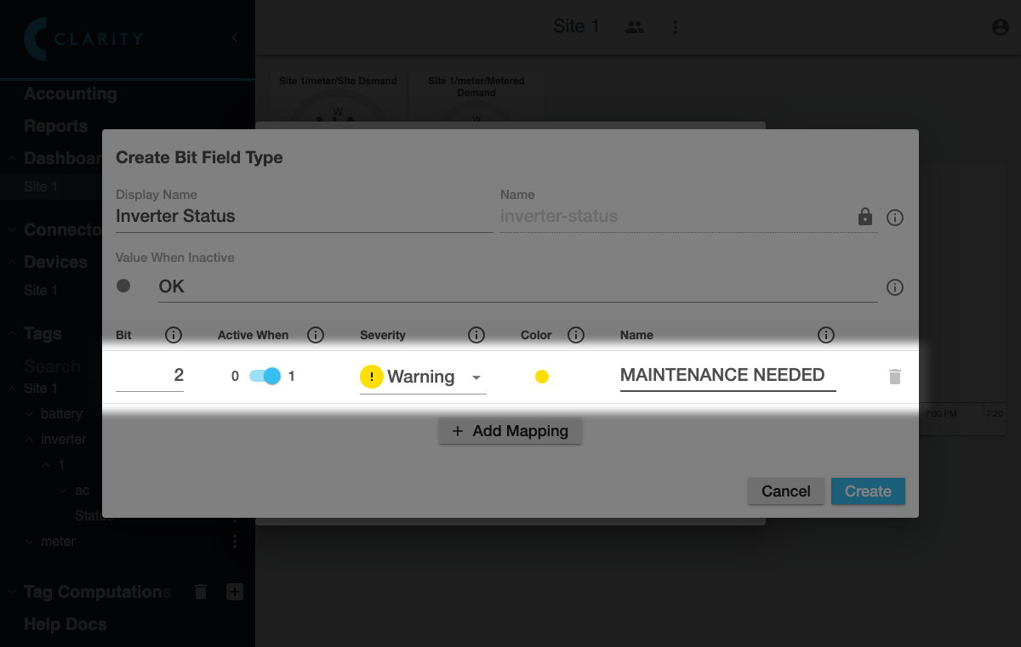The image size is (1021, 647).
Task: Collapse the inverter tree node
Action: point(30,440)
